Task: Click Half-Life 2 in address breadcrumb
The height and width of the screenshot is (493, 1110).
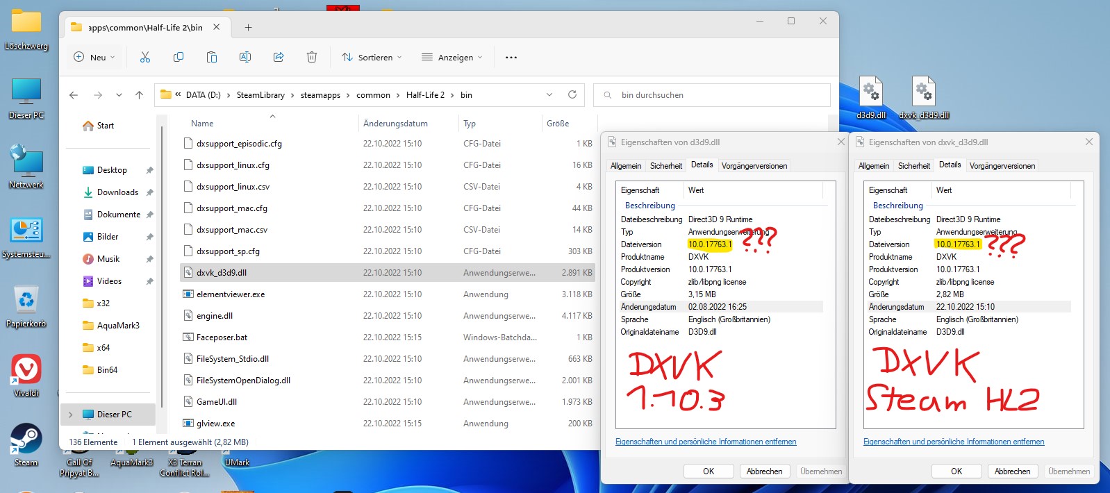Action: pos(425,95)
